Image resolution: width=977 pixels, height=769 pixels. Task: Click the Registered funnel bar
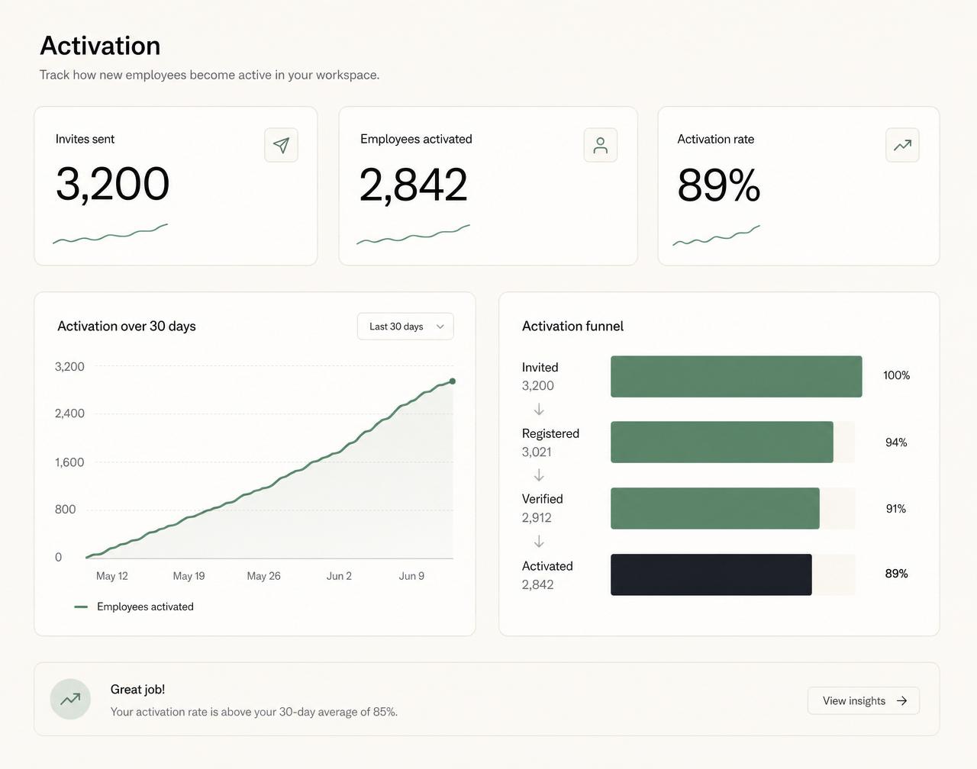[x=722, y=442]
